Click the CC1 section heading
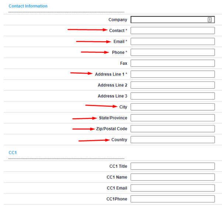This screenshot has width=222, height=211. (x=13, y=153)
